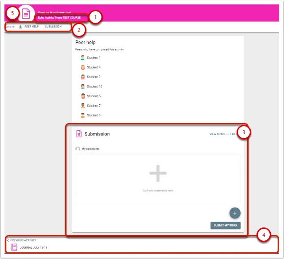Select Student 2 in peer list

93,77
